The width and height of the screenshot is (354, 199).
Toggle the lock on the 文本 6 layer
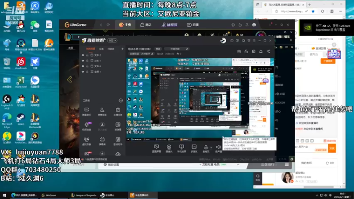click(87, 66)
